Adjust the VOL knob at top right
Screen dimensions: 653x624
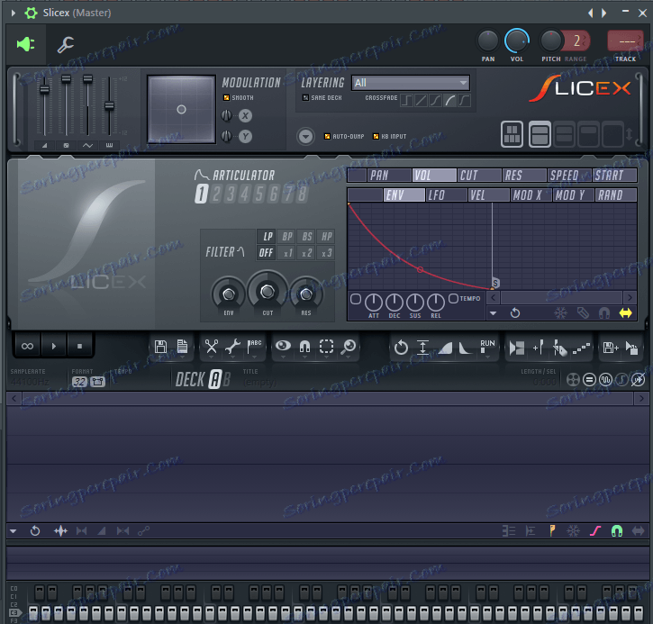point(516,41)
